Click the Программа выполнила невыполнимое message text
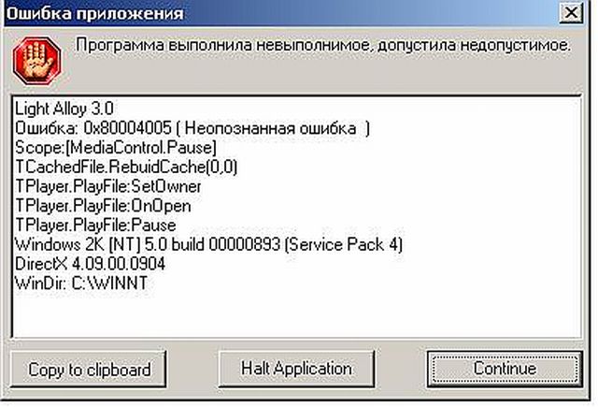Image resolution: width=598 pixels, height=407 pixels. (322, 46)
